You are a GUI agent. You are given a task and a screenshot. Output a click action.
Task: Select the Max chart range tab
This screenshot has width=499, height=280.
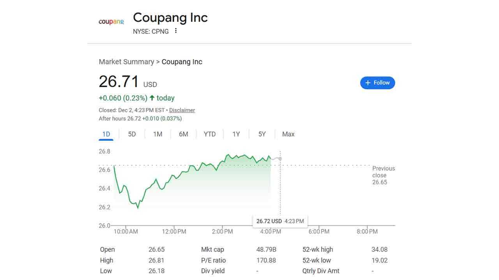coord(288,134)
